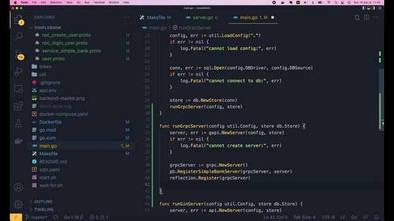
Task: Open sqlc.yaml in explorer
Action: (x=49, y=169)
